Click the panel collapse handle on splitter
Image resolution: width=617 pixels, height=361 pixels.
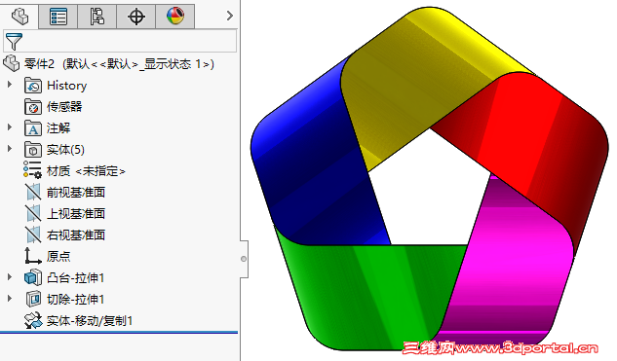click(244, 259)
